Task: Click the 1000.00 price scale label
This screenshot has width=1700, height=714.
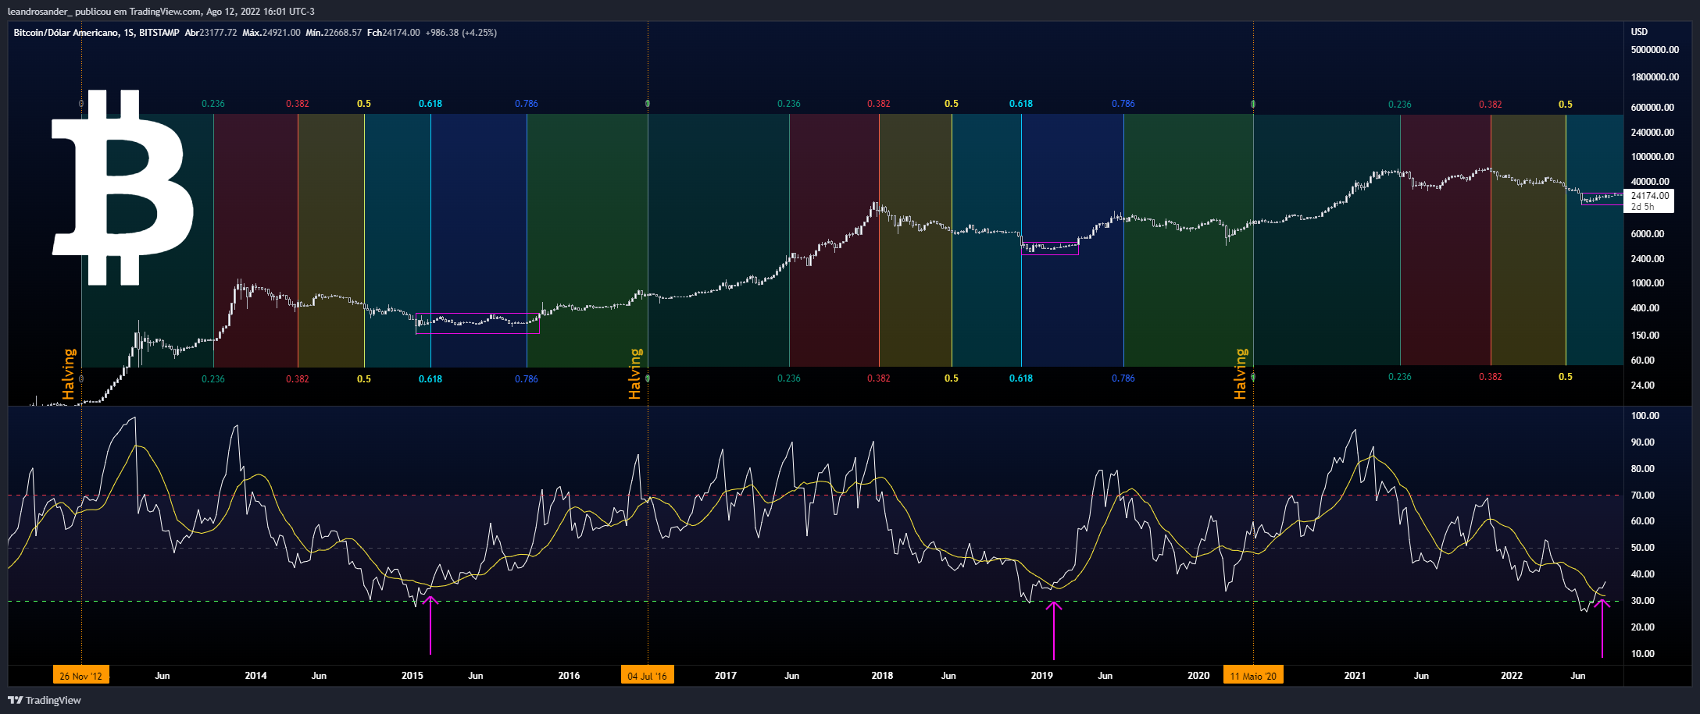Action: coord(1648,283)
